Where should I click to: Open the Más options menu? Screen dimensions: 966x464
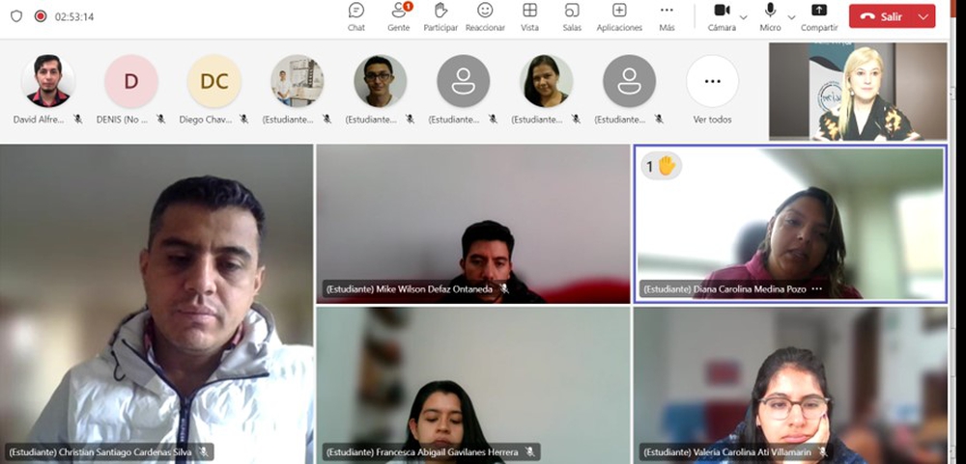tap(667, 16)
